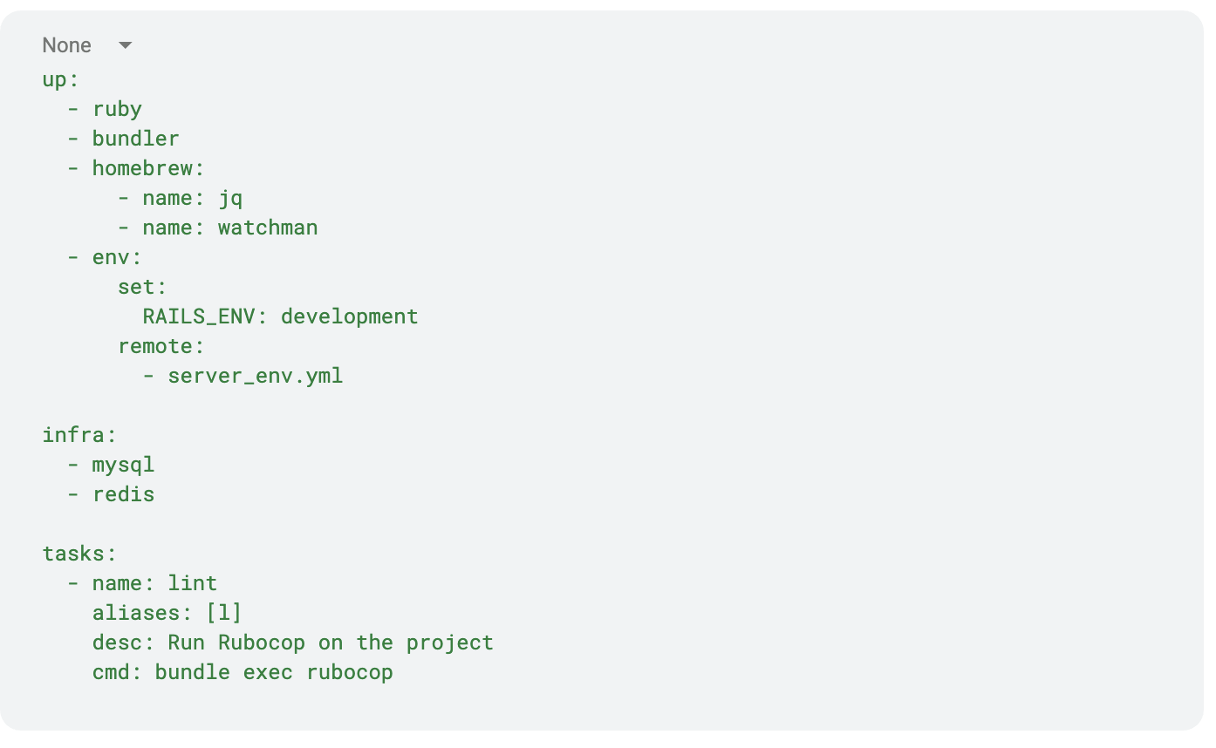This screenshot has width=1216, height=748.
Task: Click the 'redis' entry
Action: pos(123,494)
